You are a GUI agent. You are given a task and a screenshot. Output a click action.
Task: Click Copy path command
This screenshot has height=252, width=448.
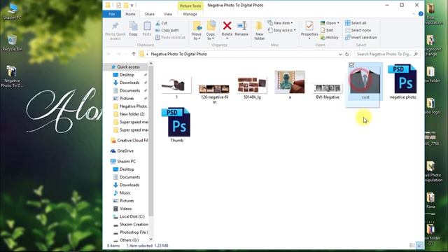(167, 30)
